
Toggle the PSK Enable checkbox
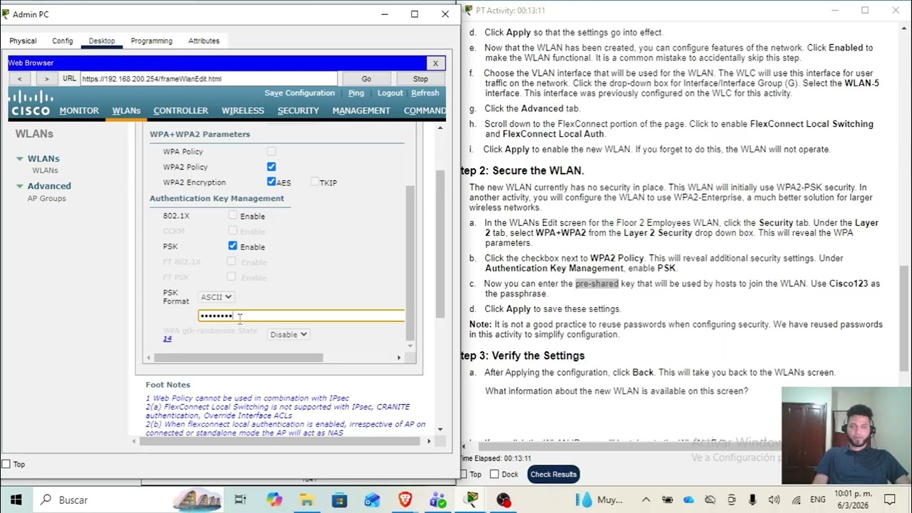coord(233,246)
